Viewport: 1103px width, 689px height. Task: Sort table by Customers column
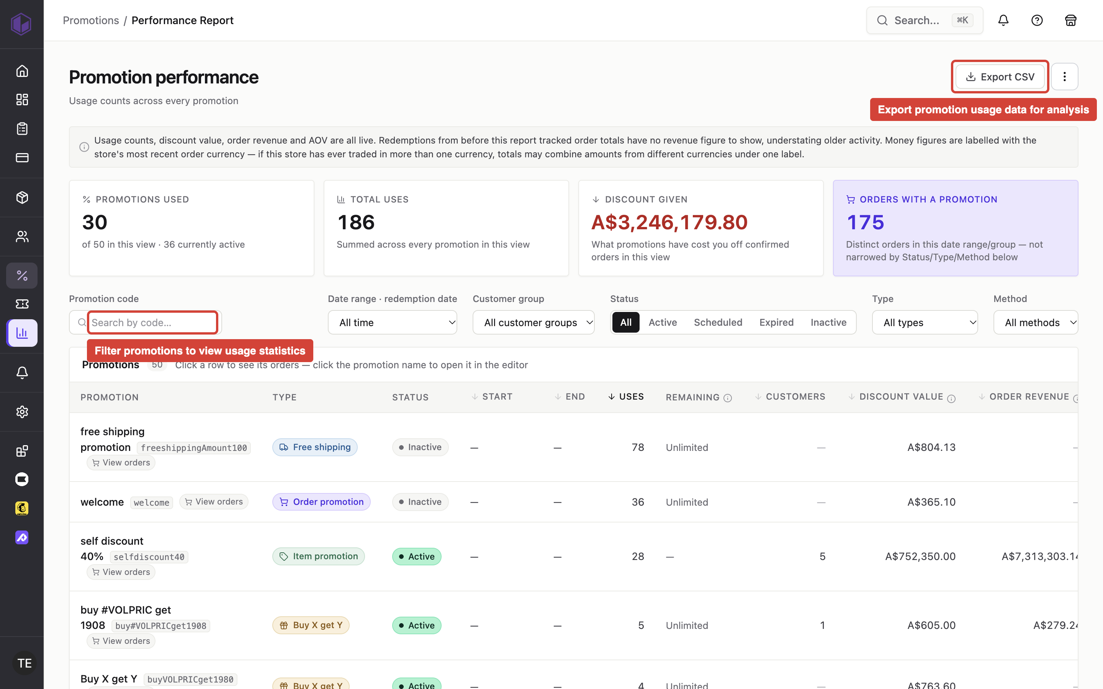[x=790, y=397]
